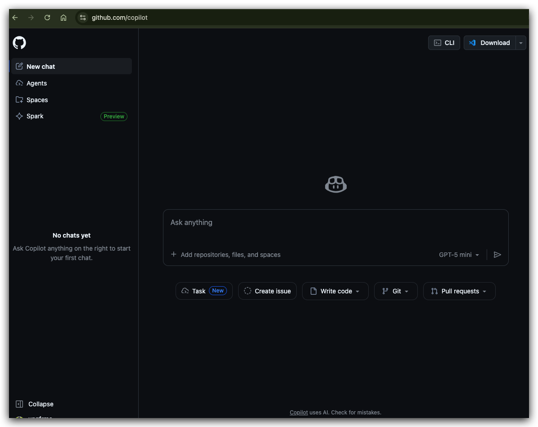Open the Agents section

[x=72, y=83]
